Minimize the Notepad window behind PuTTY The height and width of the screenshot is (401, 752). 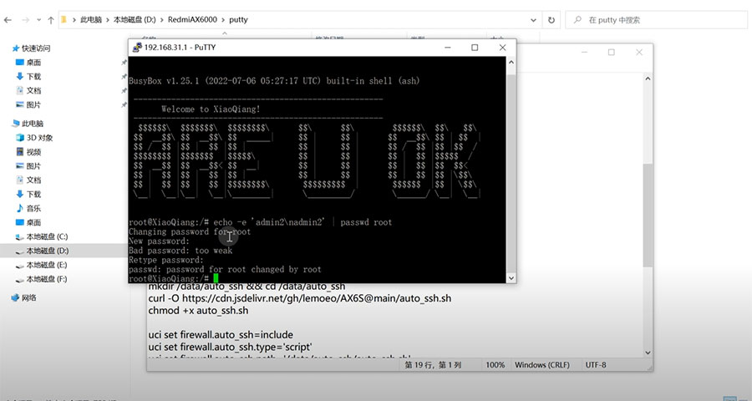click(x=584, y=53)
